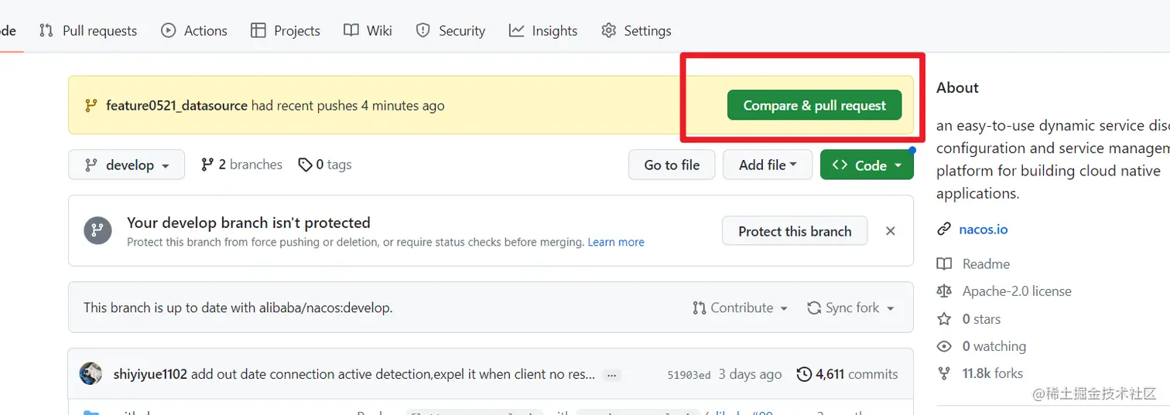Expand the Sync fork dropdown

(x=850, y=308)
